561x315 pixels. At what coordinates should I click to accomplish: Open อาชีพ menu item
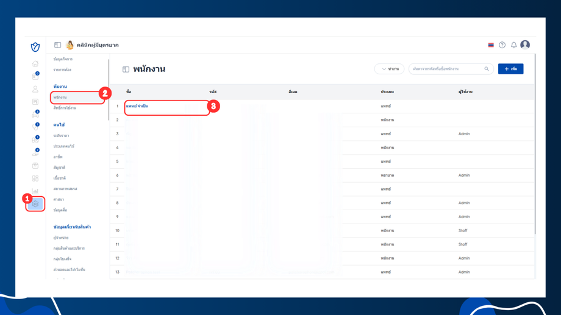pos(58,157)
